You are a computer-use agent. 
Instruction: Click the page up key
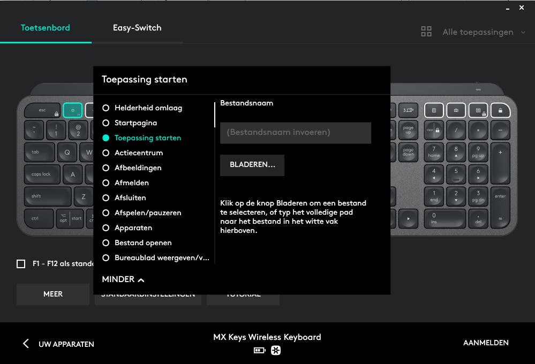[x=408, y=130]
